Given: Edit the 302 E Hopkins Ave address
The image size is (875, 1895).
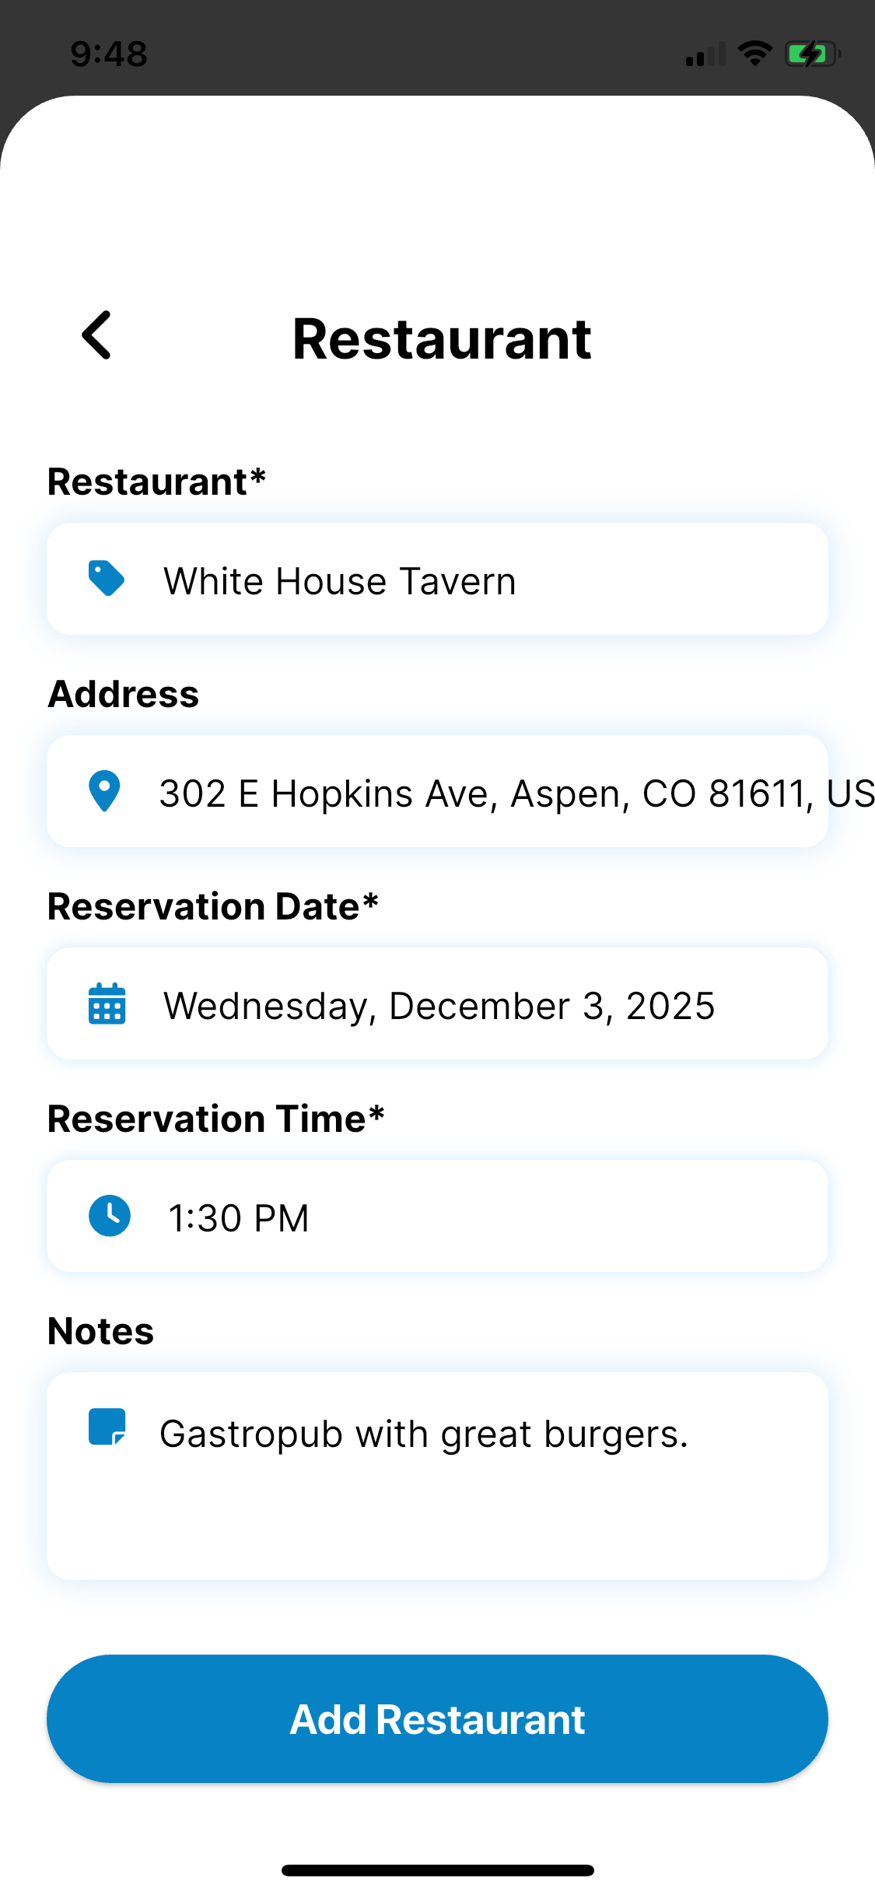Looking at the screenshot, I should coord(437,791).
